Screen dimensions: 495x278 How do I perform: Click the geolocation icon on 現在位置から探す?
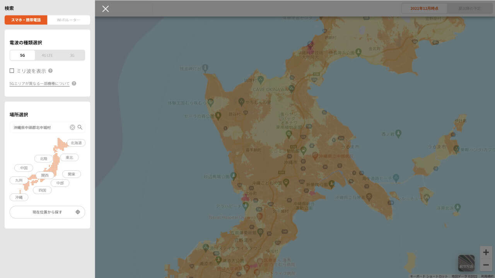point(77,212)
